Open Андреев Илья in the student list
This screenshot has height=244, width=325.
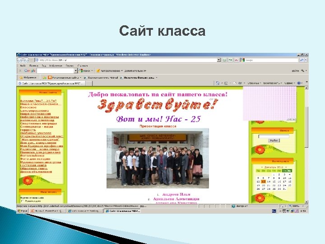pos(176,194)
